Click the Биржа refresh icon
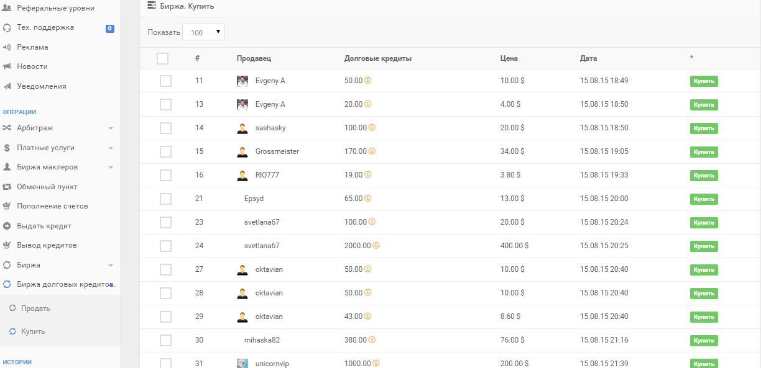 [7, 265]
